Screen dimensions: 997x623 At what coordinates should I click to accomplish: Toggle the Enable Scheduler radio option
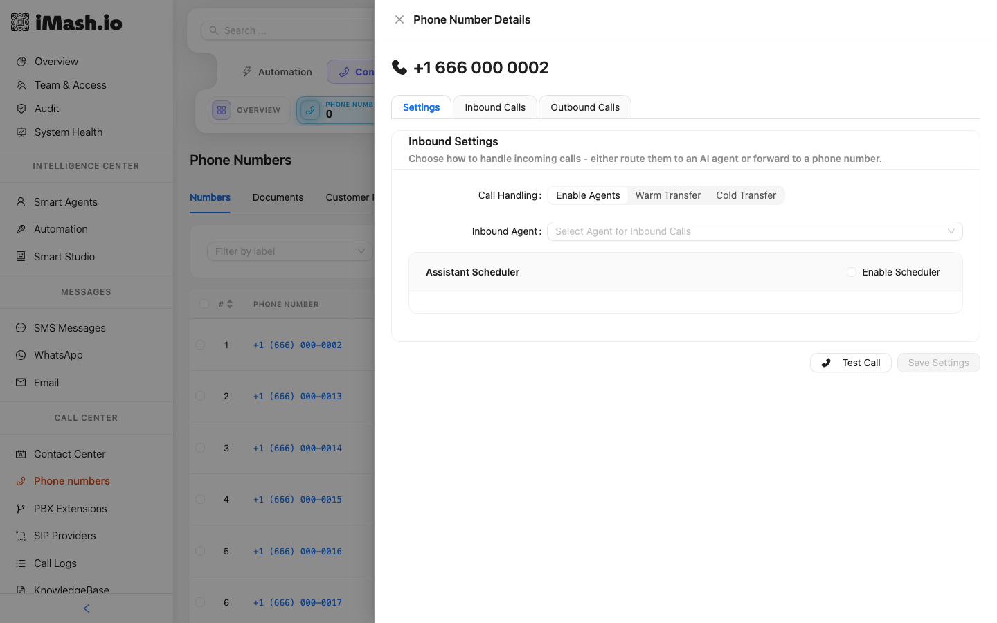[852, 272]
